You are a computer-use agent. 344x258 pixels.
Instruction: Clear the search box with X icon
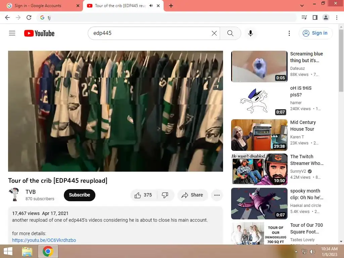(214, 33)
